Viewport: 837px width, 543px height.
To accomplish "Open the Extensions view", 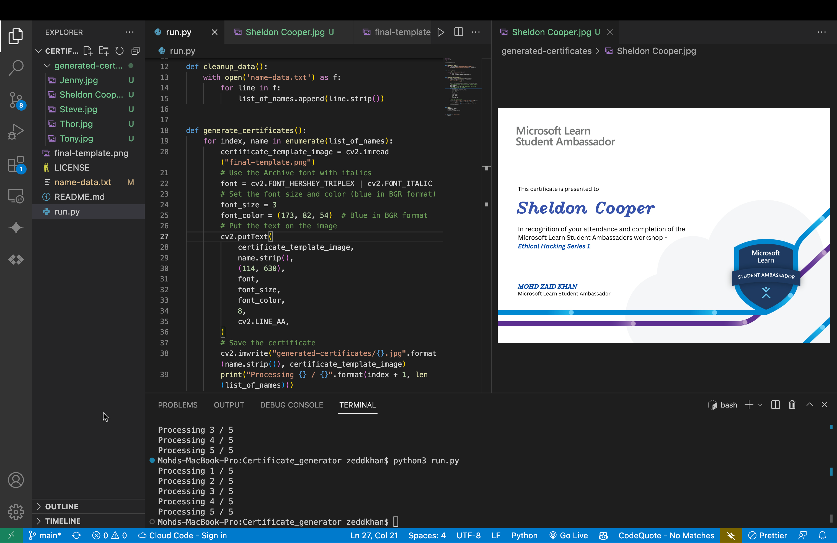I will 16,164.
